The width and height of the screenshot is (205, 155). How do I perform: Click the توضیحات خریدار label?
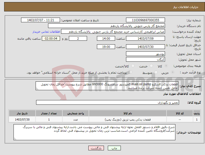coord(189,132)
